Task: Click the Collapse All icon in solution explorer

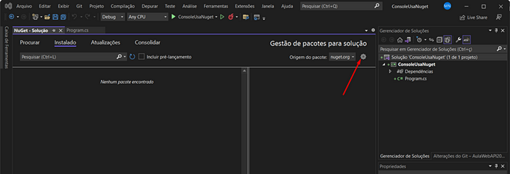Action: click(439, 40)
